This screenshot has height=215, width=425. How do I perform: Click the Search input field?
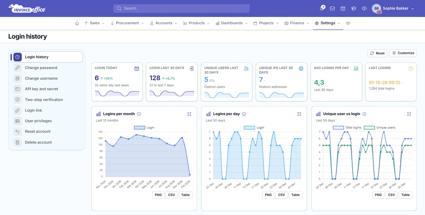[182, 9]
